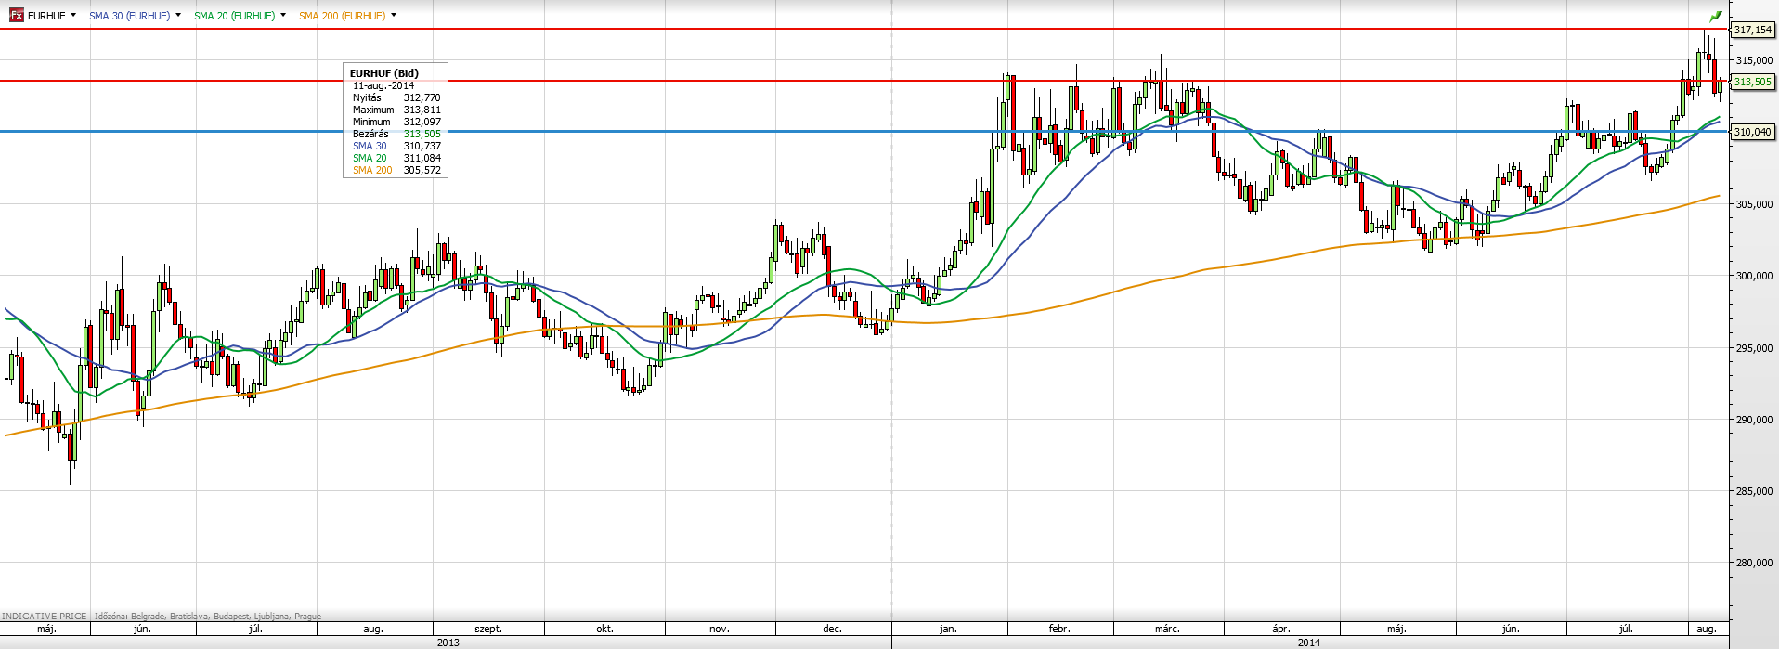Select the green 313,505 price axis tag

point(1753,82)
